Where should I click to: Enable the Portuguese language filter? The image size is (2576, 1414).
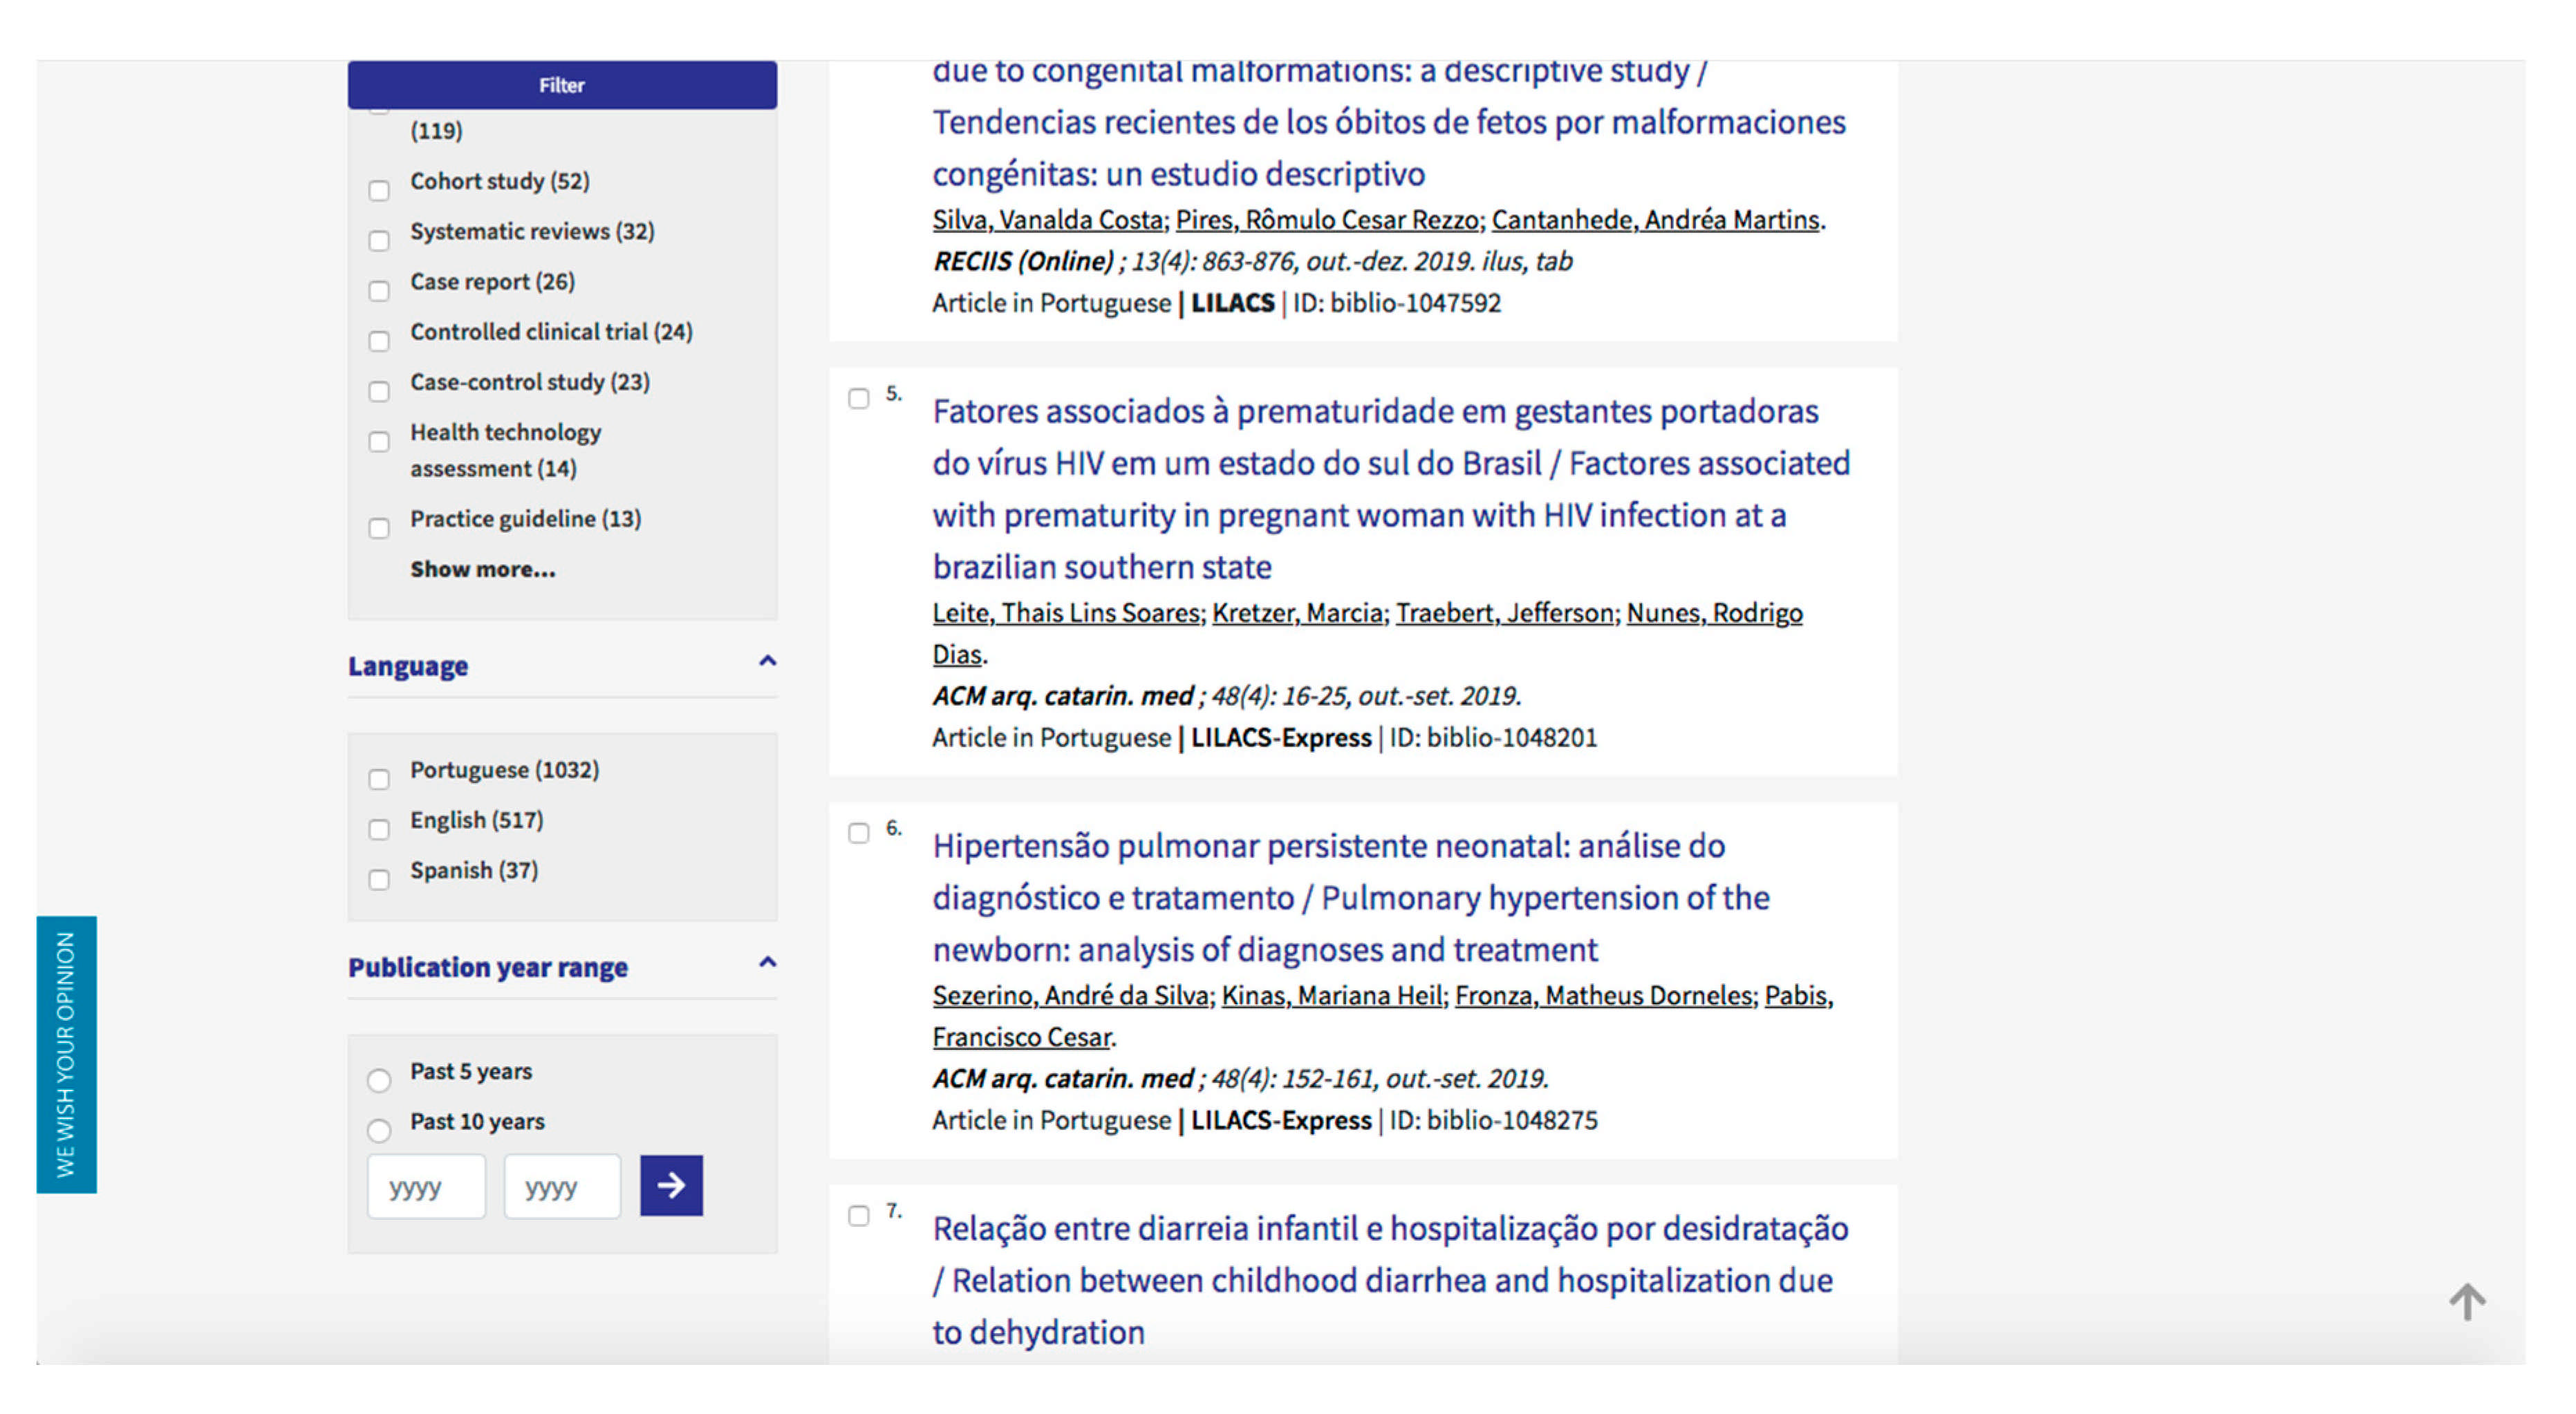[379, 778]
